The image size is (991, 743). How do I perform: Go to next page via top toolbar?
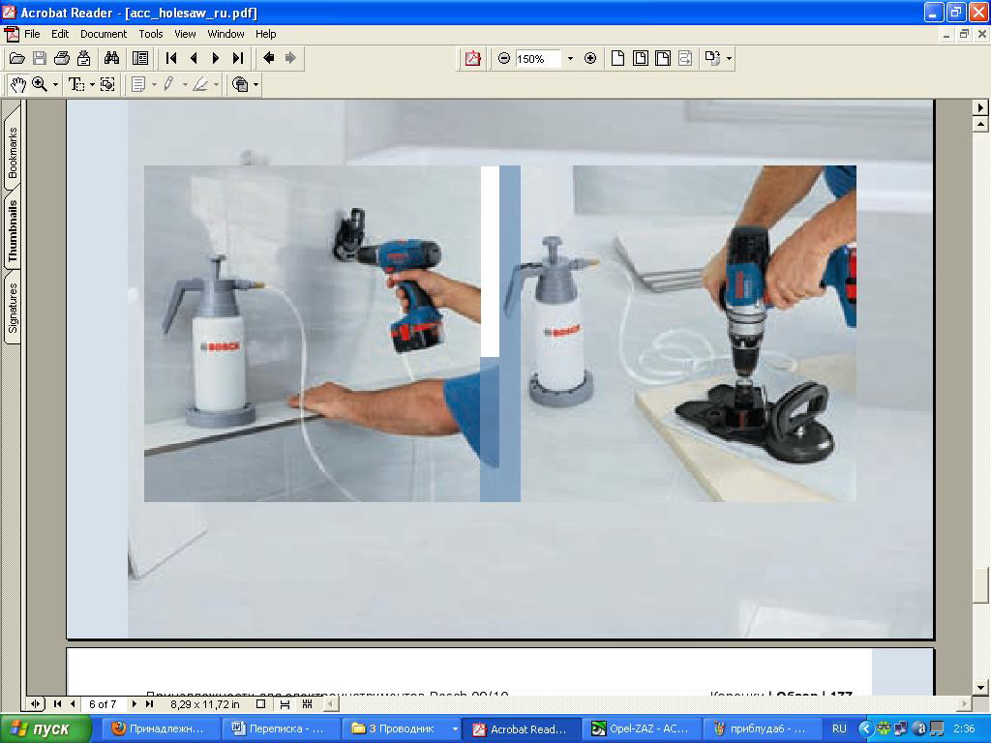[x=216, y=59]
